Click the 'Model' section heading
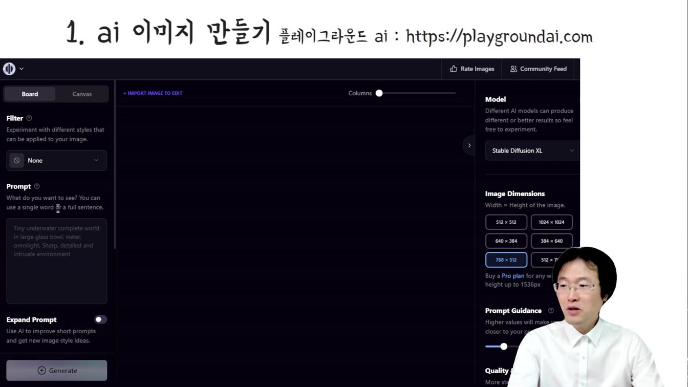Image resolution: width=688 pixels, height=387 pixels. 496,99
